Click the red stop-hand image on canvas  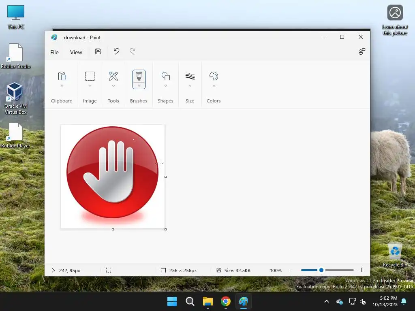[x=113, y=177]
